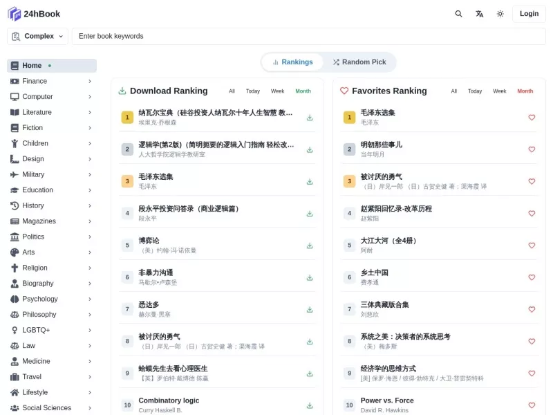Click the Magazines icon in sidebar

(x=15, y=221)
